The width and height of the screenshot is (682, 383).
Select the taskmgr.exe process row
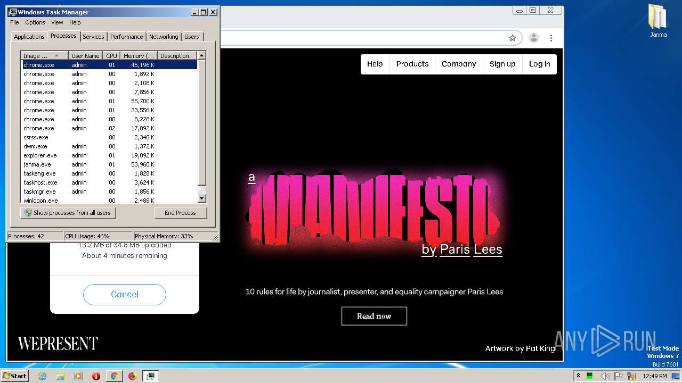(109, 191)
